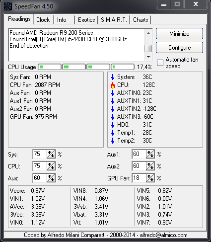The width and height of the screenshot is (211, 242).
Task: Click the blue arrow next to AUXTIN1
Action: click(113, 101)
